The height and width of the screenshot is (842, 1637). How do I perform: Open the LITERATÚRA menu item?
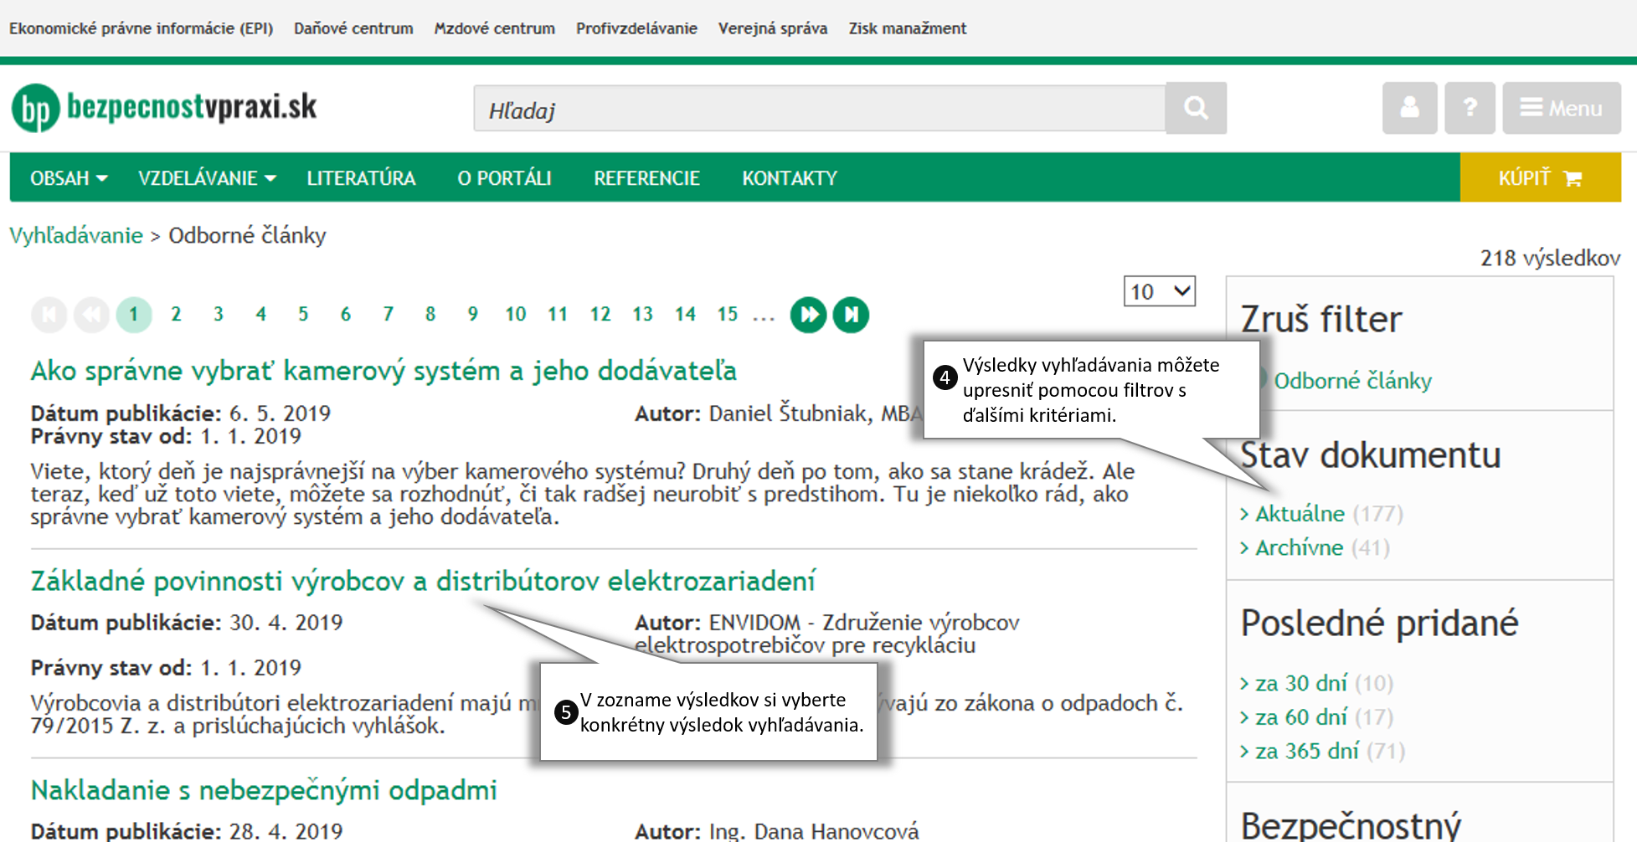click(361, 178)
